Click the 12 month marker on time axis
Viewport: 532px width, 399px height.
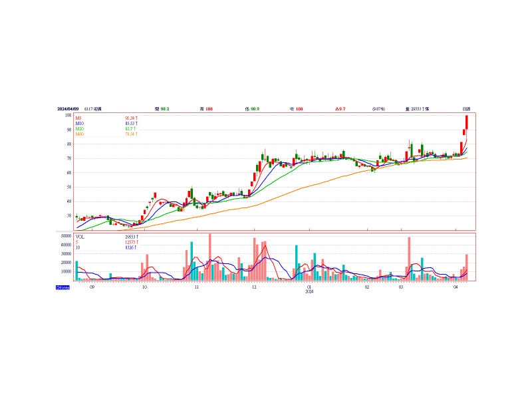(x=254, y=287)
